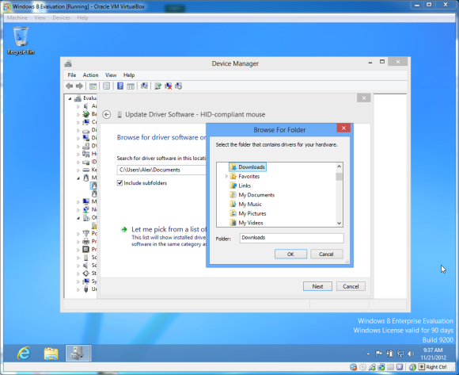Collapse the Mice category in device tree
The width and height of the screenshot is (459, 375).
click(x=78, y=178)
